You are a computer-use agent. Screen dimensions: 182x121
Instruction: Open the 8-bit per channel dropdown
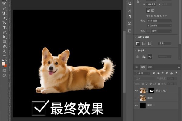[159, 26]
